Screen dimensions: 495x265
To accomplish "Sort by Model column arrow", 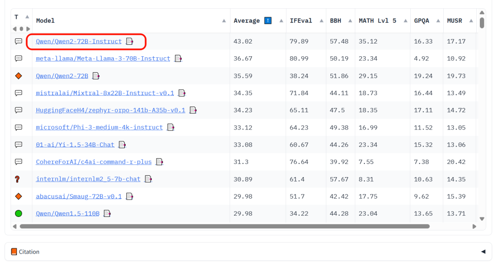I will pyautogui.click(x=224, y=21).
